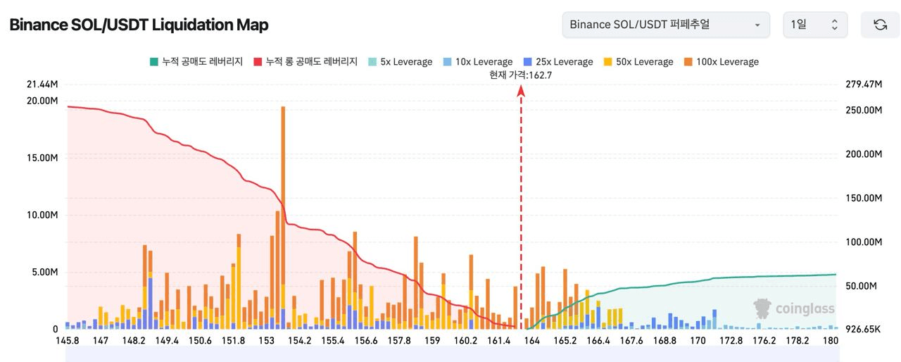Click the orange 100x Leverage color swatch

[x=688, y=62]
